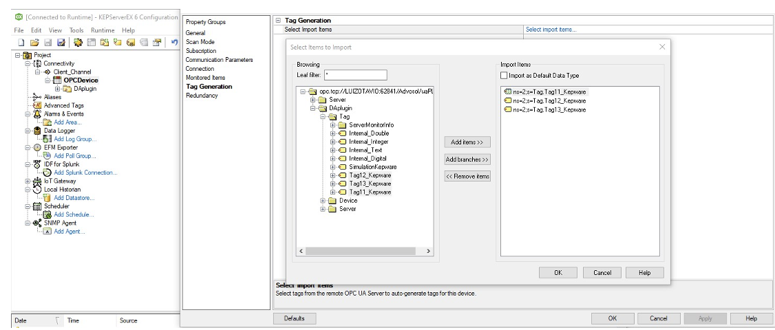775x330 pixels.
Task: Collapse the Project root node
Action: [19, 55]
